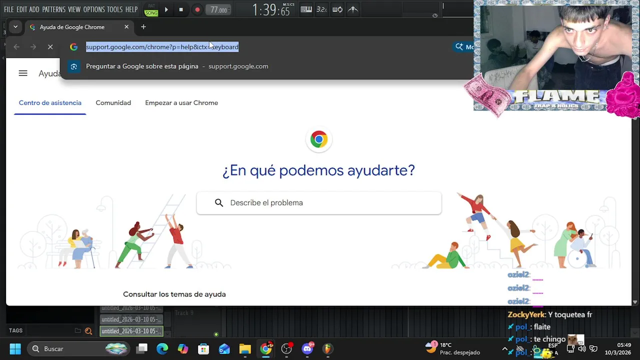Toggle the 3.2 countdown before recording icon
The image size is (640, 360).
pyautogui.click(x=322, y=9)
